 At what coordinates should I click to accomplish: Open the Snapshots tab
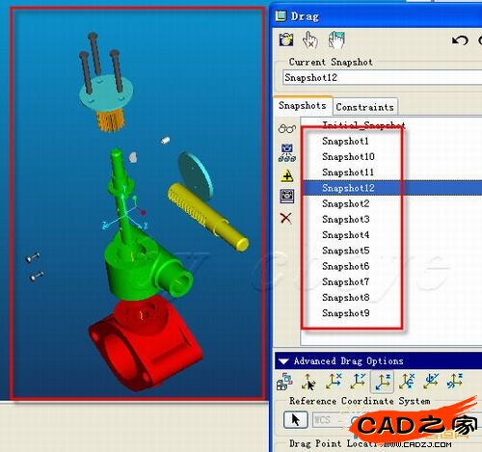point(303,105)
